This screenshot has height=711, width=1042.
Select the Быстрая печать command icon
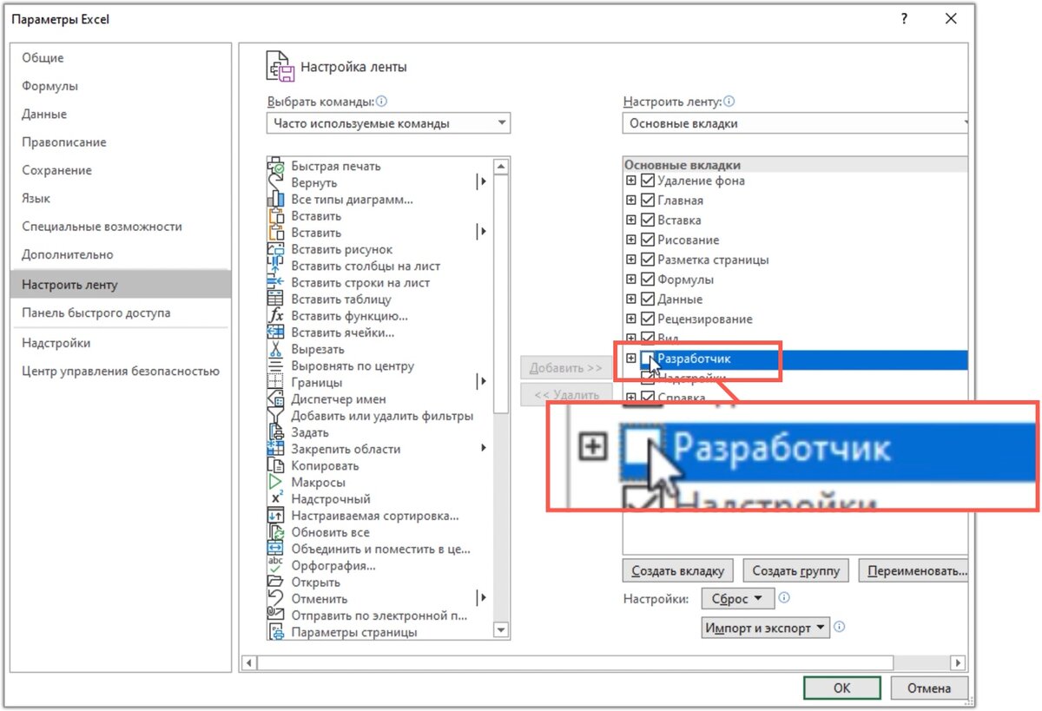click(x=276, y=167)
